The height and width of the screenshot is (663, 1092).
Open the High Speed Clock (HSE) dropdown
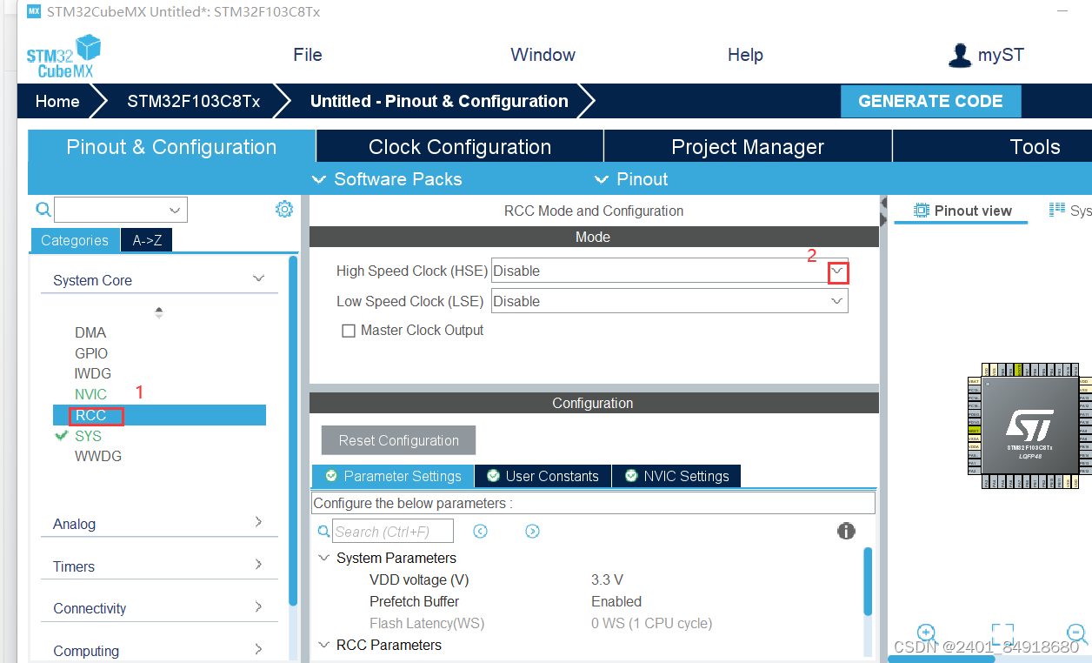tap(837, 271)
